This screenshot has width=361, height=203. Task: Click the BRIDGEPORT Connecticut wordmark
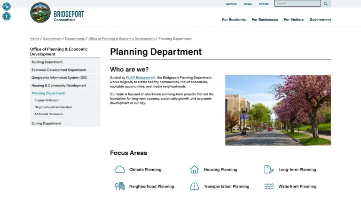[69, 16]
